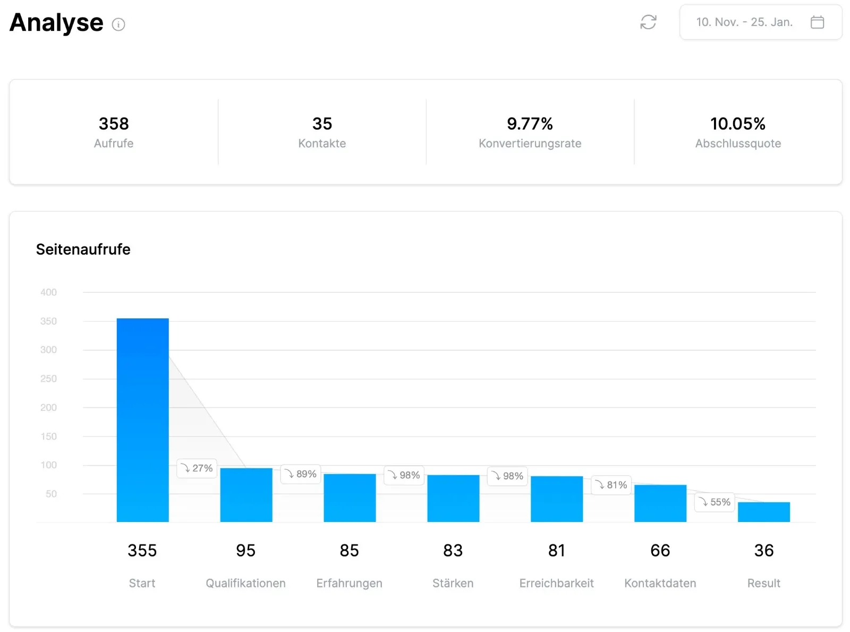Select the Stärken bar in chart
This screenshot has width=850, height=632.
click(x=453, y=498)
